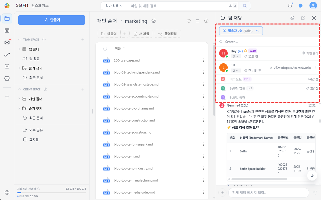Open the 일반 검색 search type dropdown
The image size is (321, 200).
pyautogui.click(x=114, y=6)
